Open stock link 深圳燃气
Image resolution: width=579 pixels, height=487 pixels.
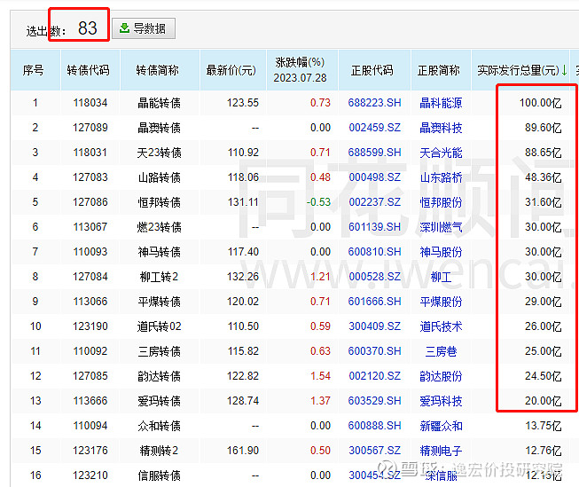tap(441, 227)
